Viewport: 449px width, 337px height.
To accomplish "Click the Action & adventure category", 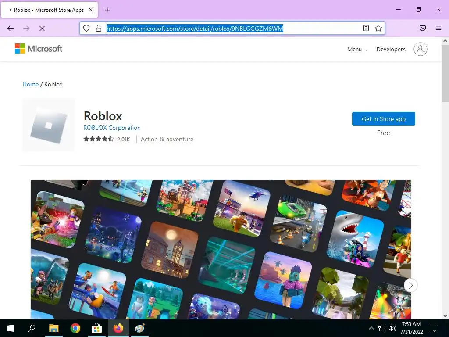I will 167,139.
